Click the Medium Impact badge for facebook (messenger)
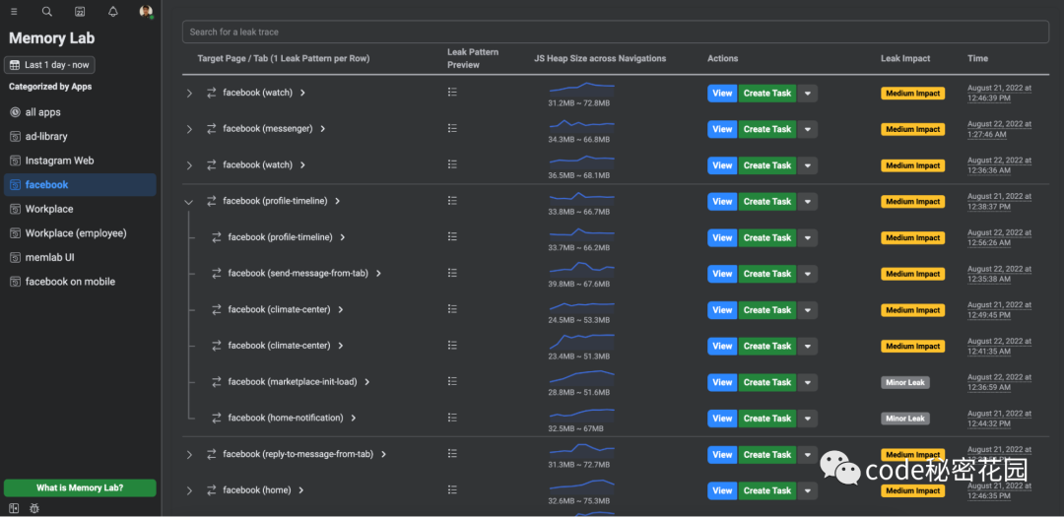The height and width of the screenshot is (517, 1064). [x=912, y=129]
